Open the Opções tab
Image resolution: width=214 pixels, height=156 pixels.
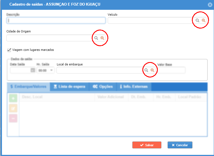click(x=103, y=87)
